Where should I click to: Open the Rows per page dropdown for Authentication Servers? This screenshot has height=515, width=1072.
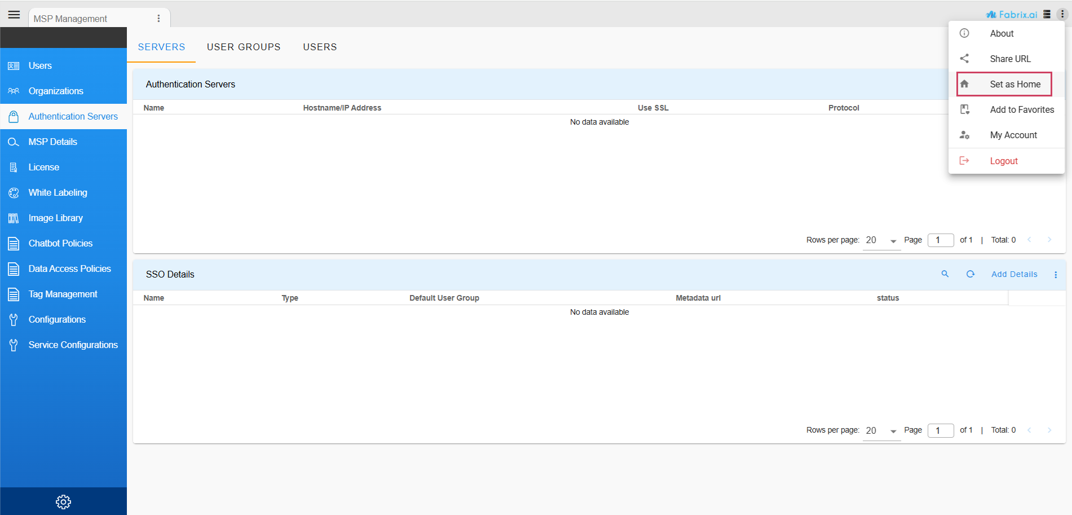[881, 240]
